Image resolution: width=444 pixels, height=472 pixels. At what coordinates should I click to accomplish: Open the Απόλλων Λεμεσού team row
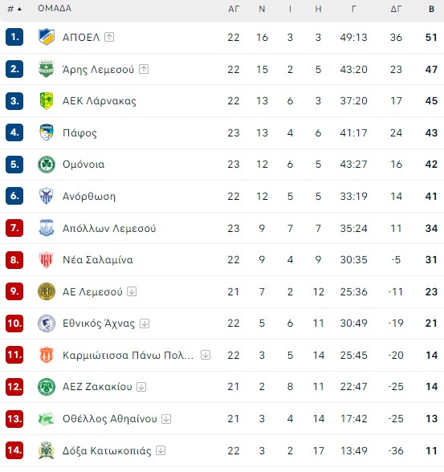(222, 228)
